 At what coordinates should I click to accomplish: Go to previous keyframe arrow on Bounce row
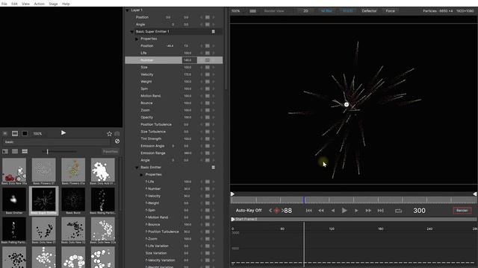[x=201, y=103]
